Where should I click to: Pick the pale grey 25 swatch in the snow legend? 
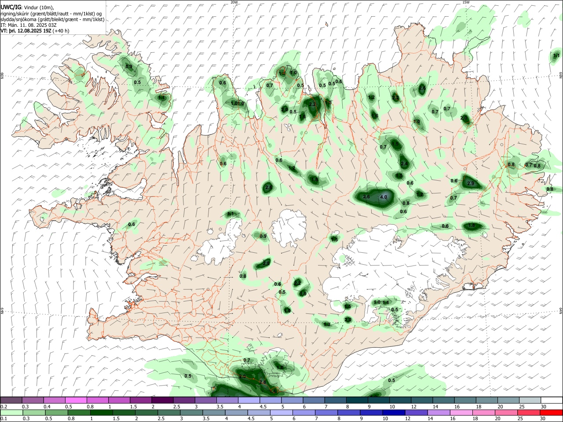(x=530, y=400)
